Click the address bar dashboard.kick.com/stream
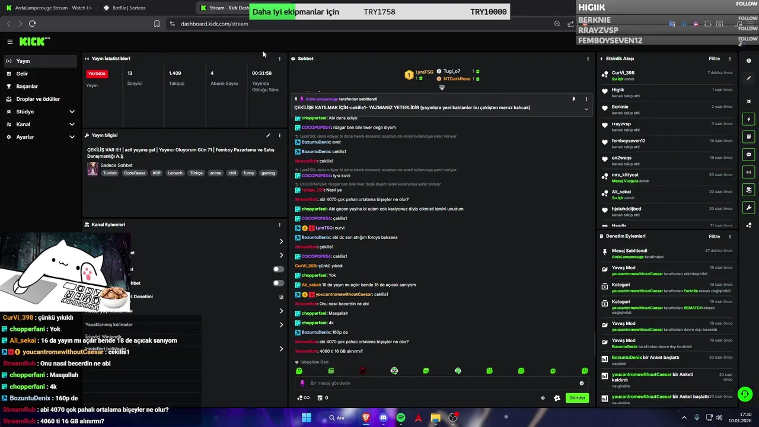This screenshot has width=759, height=427. tap(214, 24)
